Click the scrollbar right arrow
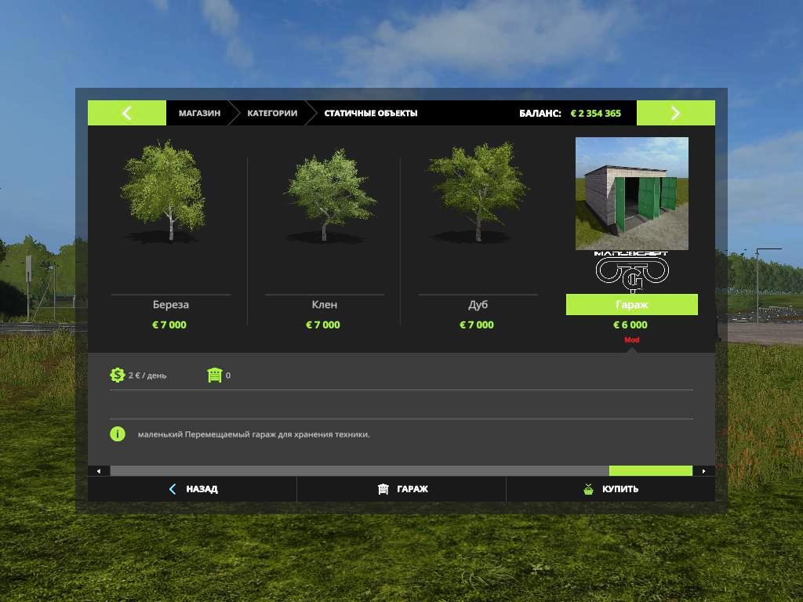803x602 pixels. click(703, 471)
